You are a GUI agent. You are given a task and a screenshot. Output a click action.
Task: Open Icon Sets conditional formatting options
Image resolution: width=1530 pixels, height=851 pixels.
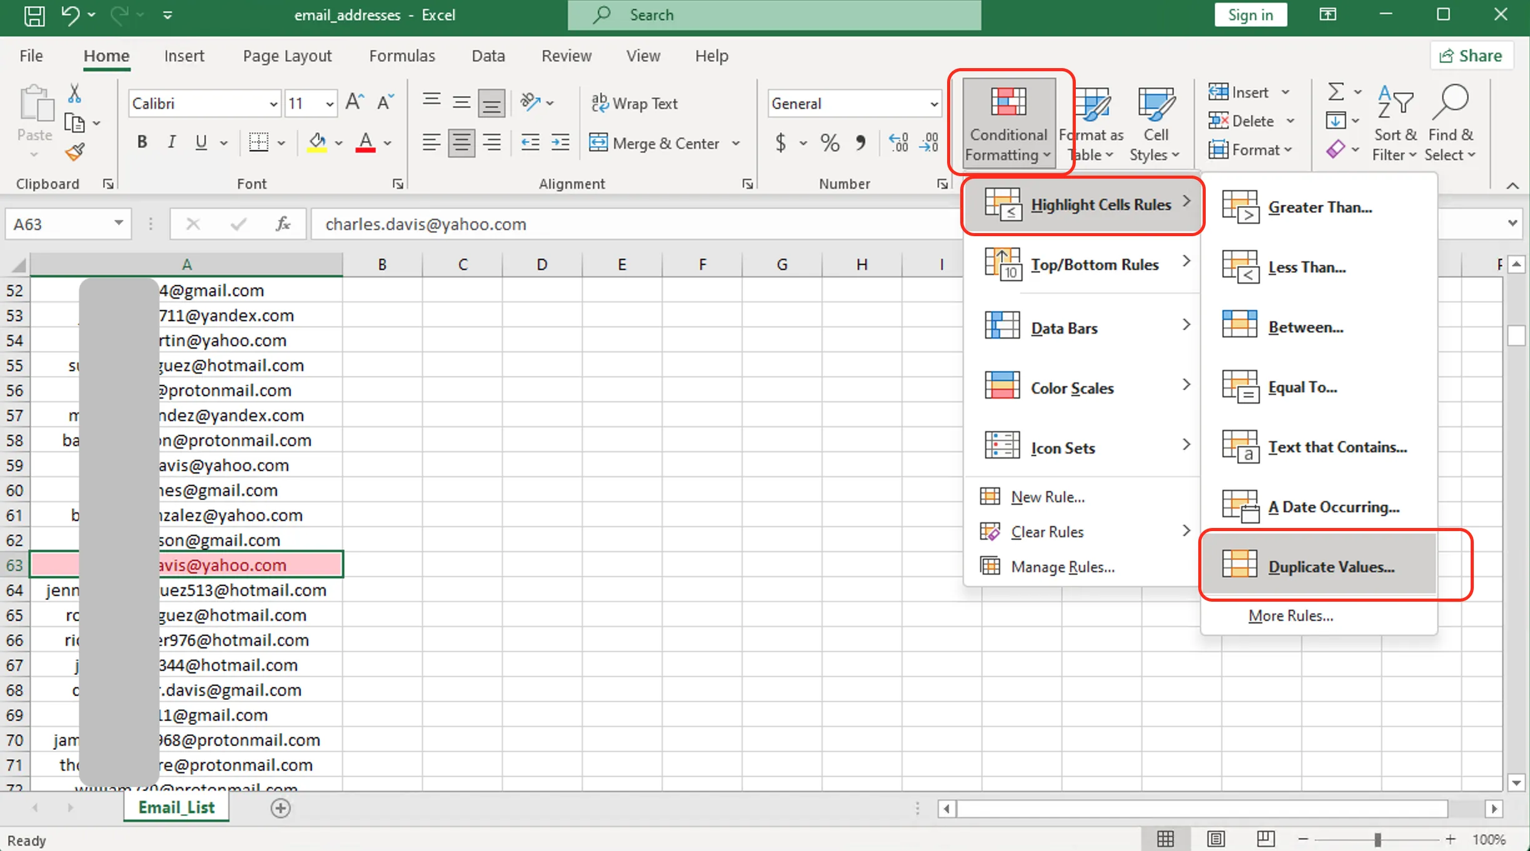coord(1062,447)
